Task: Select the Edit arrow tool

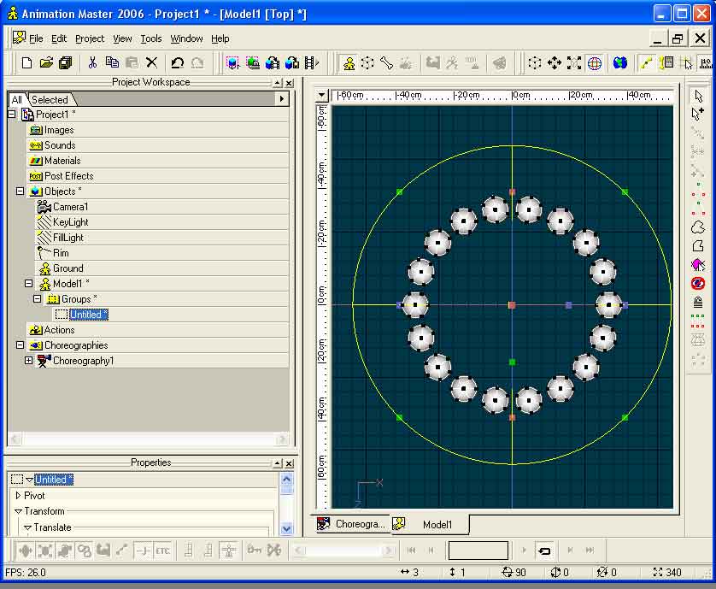Action: pyautogui.click(x=698, y=96)
